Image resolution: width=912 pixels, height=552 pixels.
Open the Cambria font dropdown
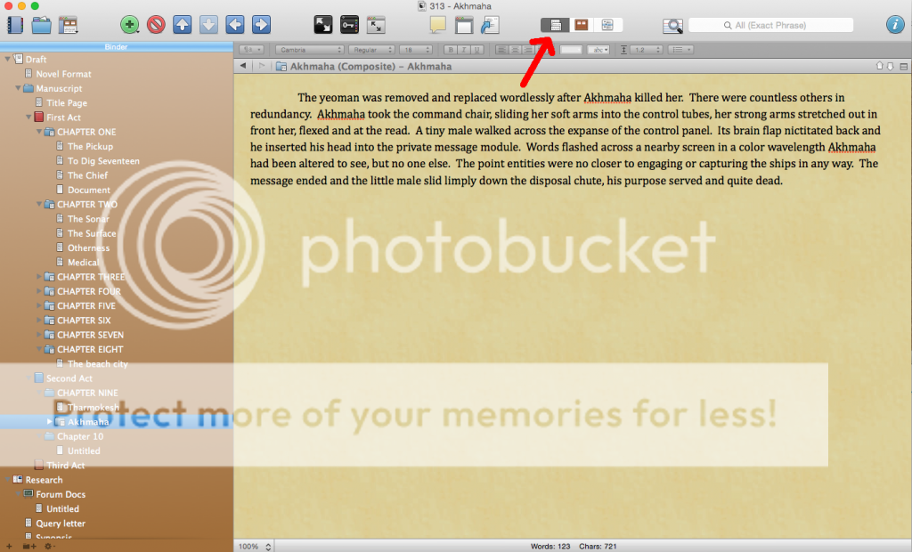(x=309, y=50)
